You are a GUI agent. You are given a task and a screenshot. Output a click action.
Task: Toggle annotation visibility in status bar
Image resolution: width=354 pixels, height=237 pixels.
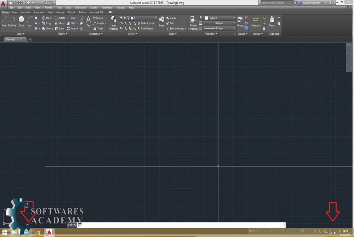[311, 231]
